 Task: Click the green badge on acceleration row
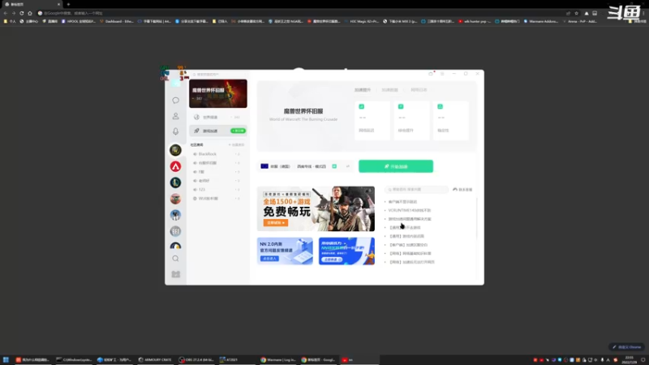(238, 131)
